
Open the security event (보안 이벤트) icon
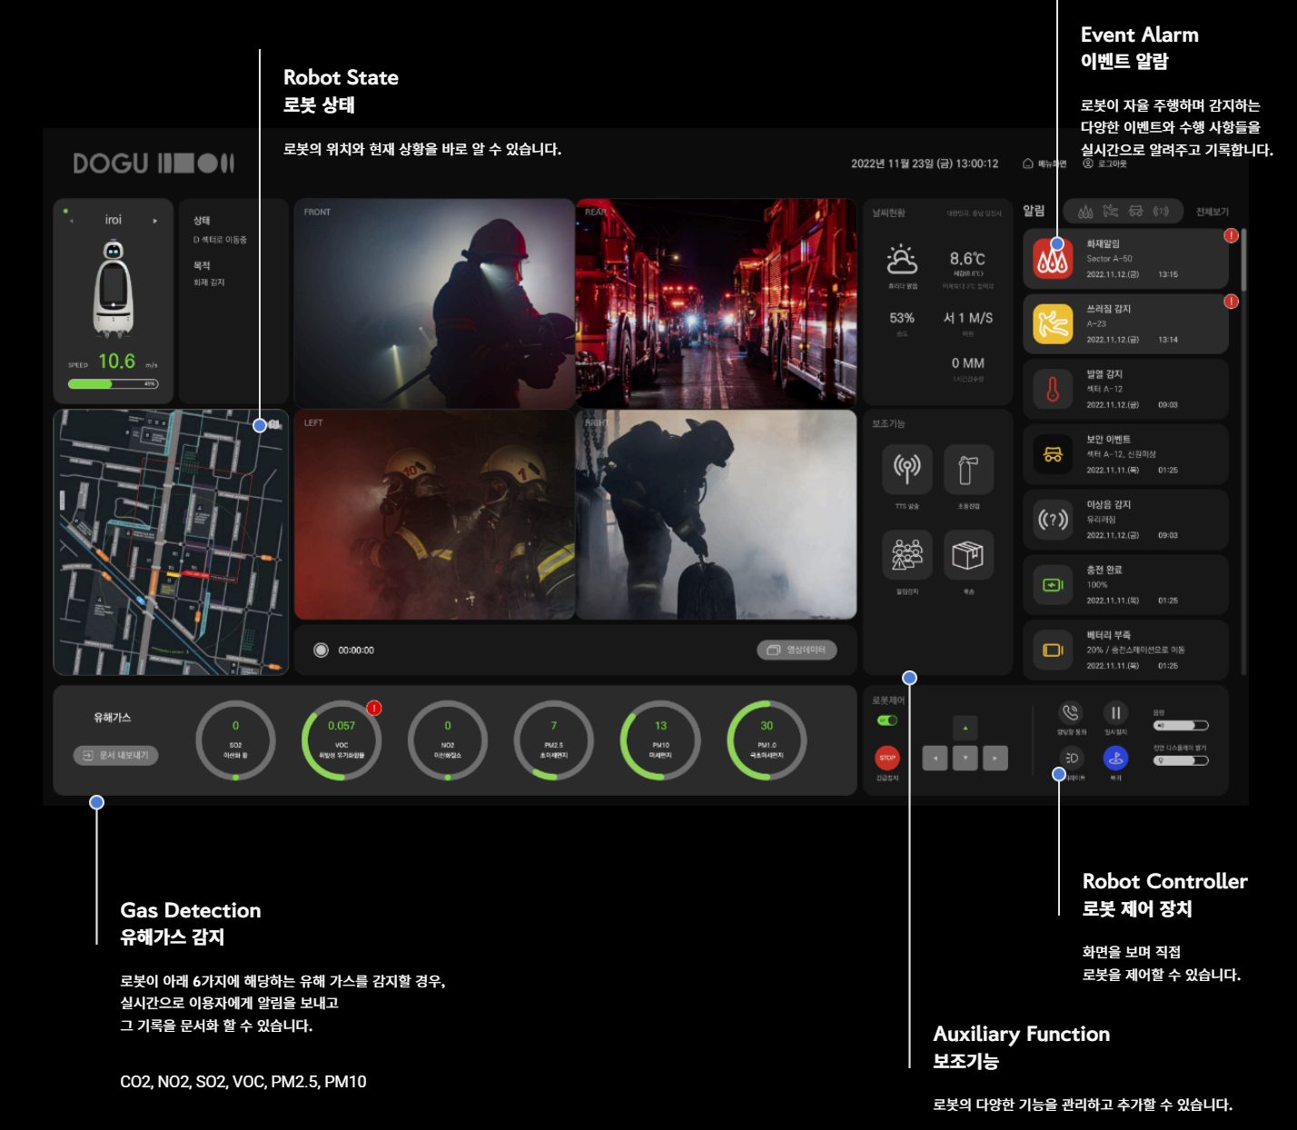1053,454
